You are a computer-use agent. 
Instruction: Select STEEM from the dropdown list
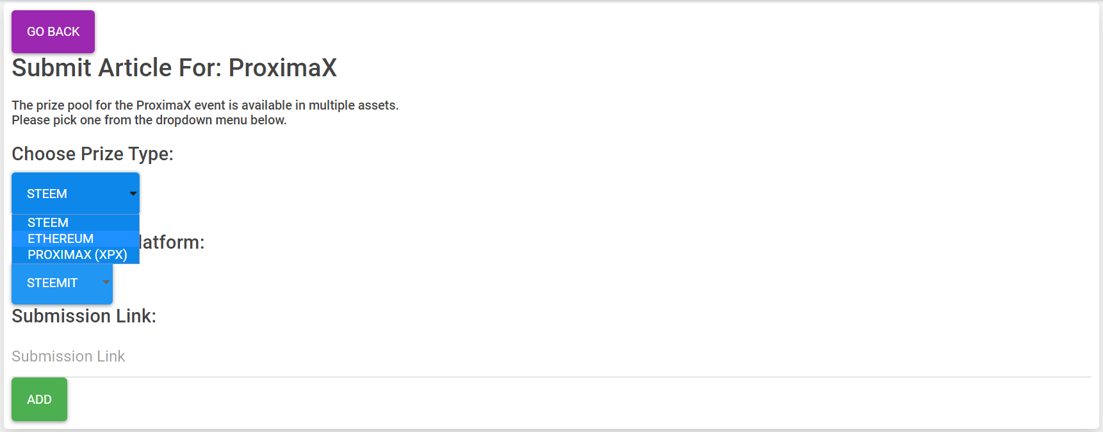pos(76,222)
